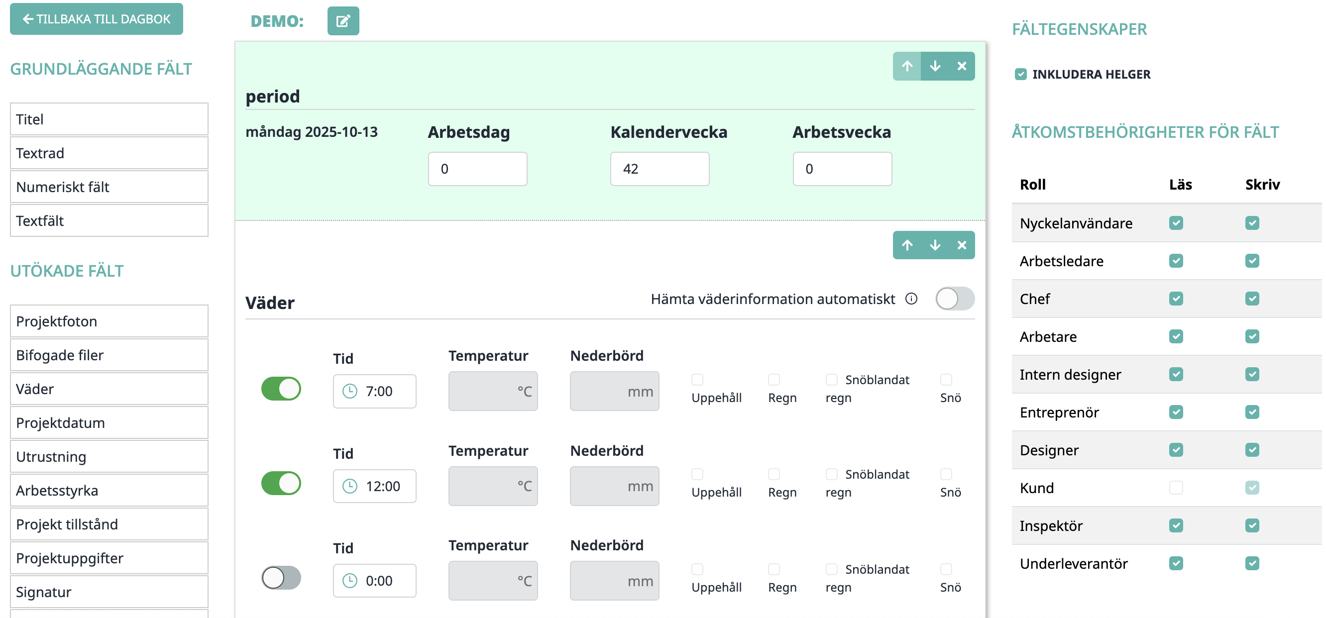Check the Läs permission for Kund

click(x=1176, y=488)
